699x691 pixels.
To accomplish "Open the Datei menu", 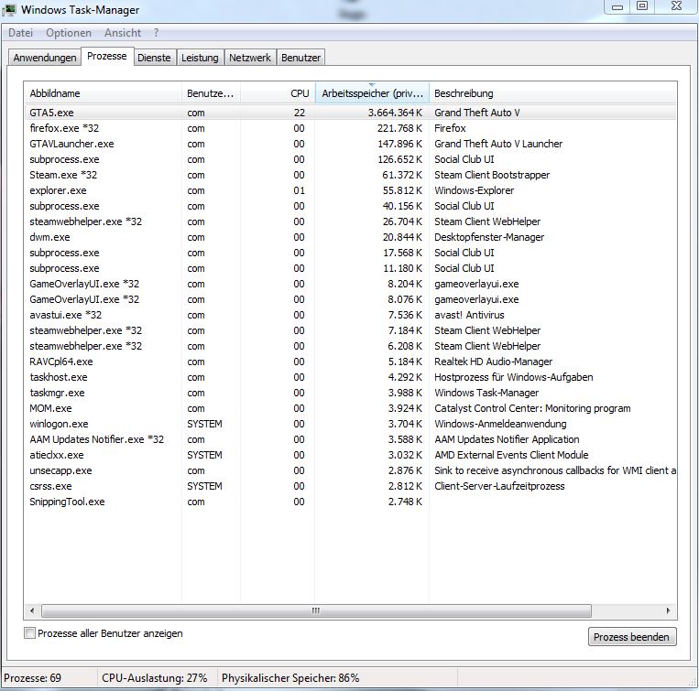I will click(20, 33).
